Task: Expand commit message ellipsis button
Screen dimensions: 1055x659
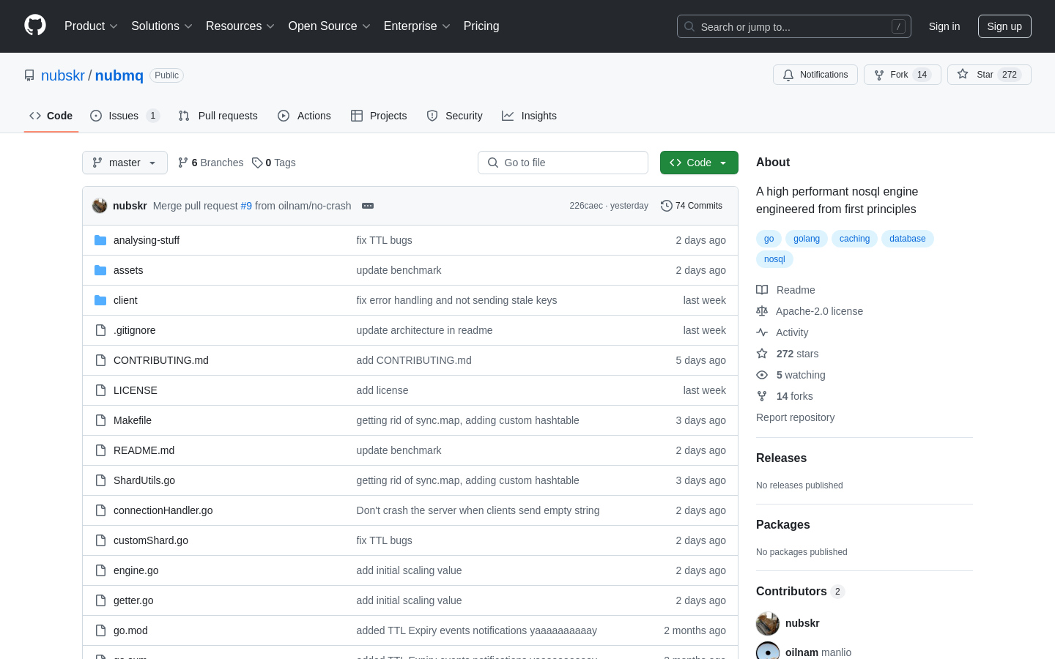Action: tap(368, 206)
